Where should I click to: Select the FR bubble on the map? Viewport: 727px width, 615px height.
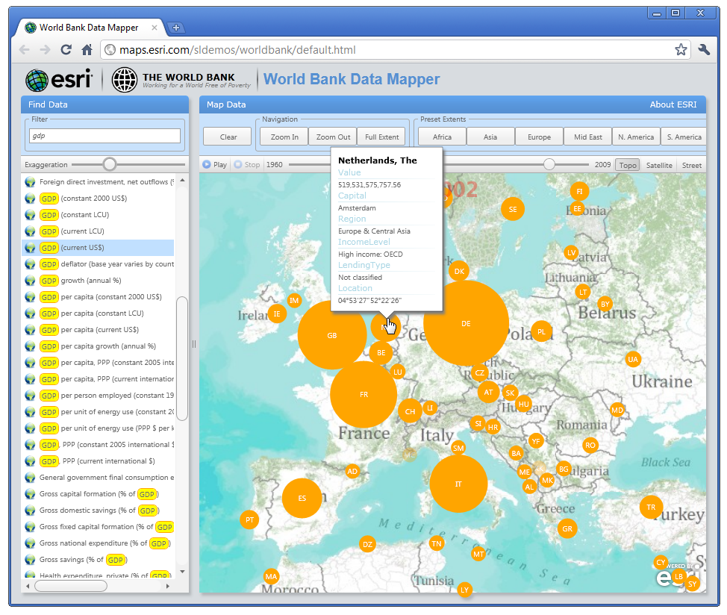pos(363,394)
